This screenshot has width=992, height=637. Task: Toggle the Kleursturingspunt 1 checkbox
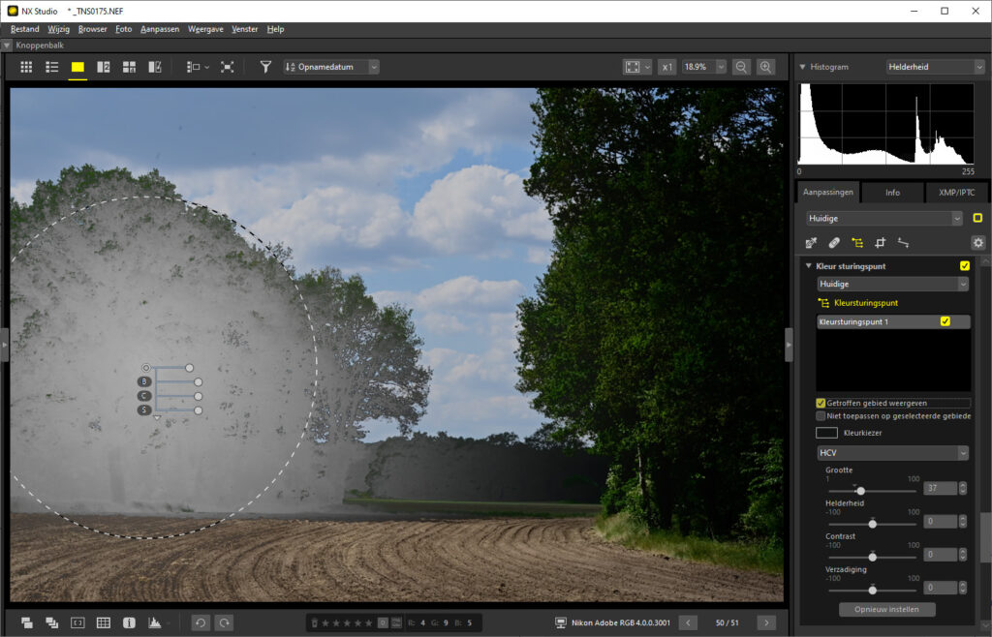click(x=945, y=321)
